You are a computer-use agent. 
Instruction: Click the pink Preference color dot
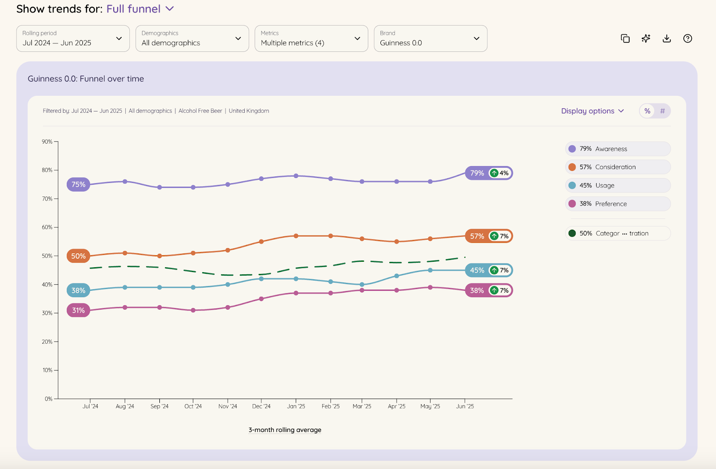(572, 204)
